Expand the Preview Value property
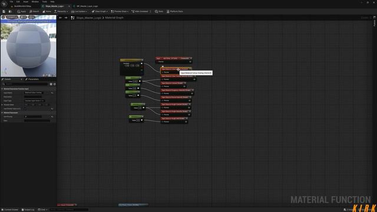Viewport: 377px width, 212px height. point(2,105)
